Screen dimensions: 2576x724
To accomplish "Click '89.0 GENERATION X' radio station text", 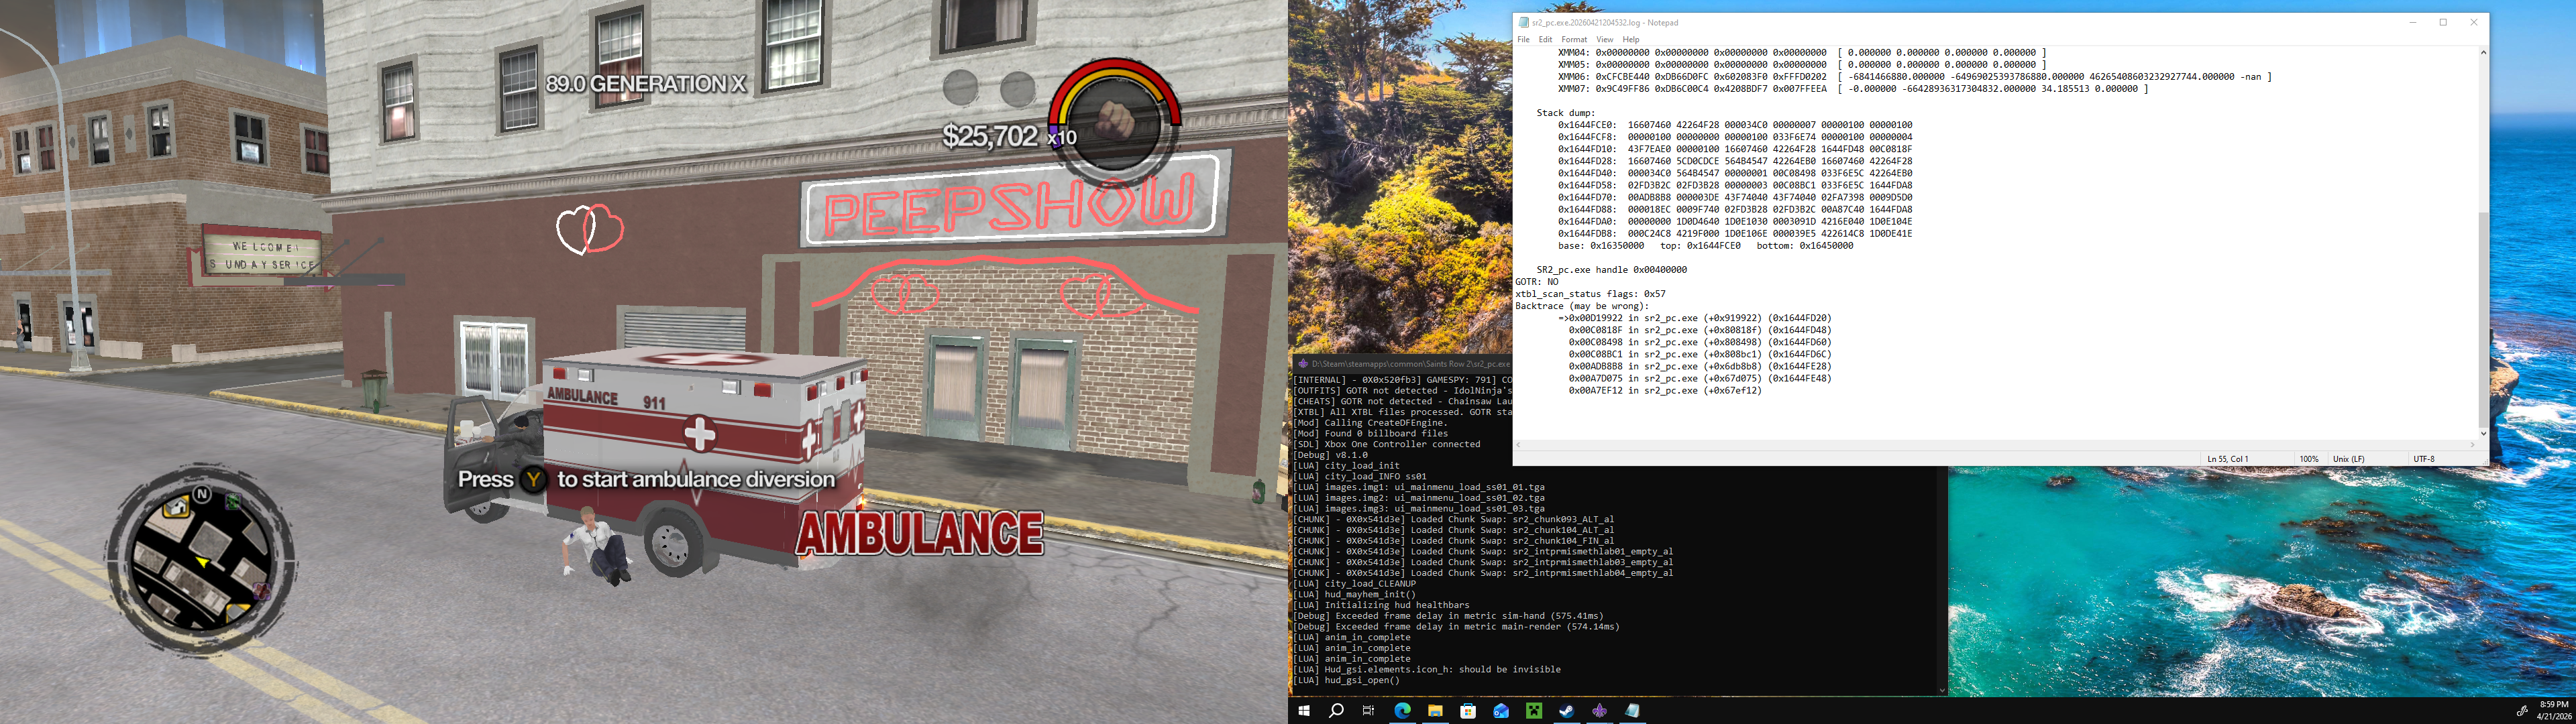I will 645,84.
